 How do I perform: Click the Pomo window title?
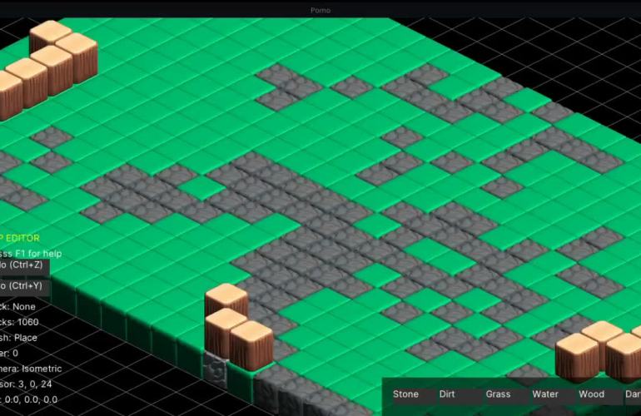(320, 9)
